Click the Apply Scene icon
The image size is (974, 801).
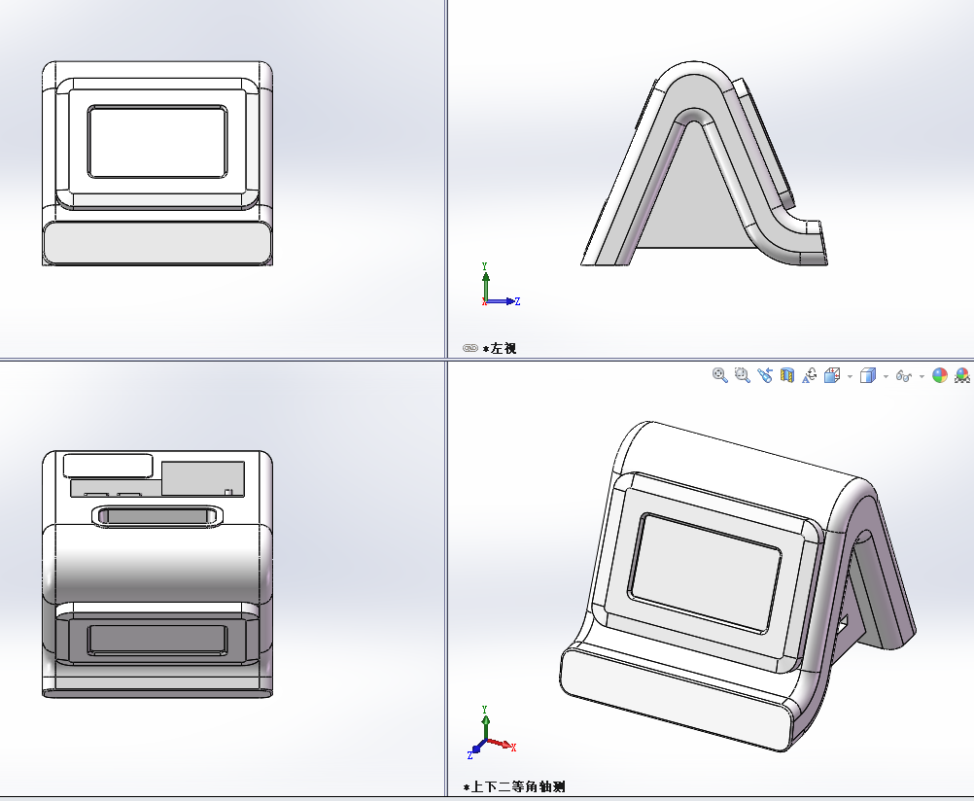[962, 375]
